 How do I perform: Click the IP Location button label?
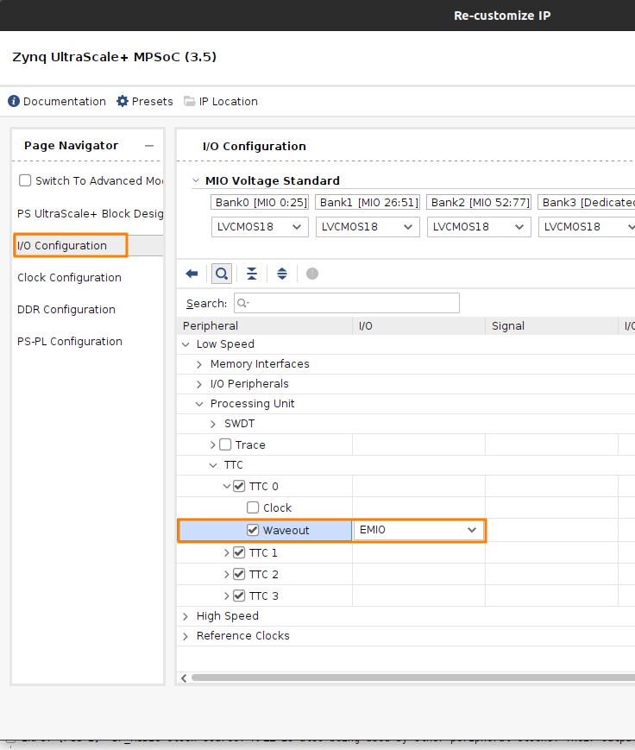228,101
